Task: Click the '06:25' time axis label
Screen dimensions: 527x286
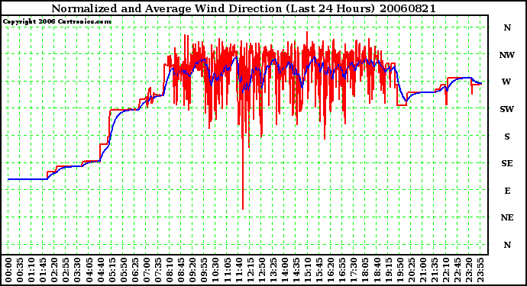Action: [134, 270]
